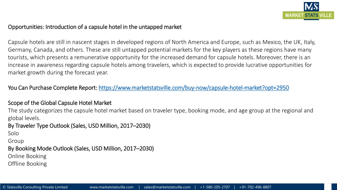The width and height of the screenshot is (337, 190).
Task: Click the 'Group' list entry
Action: click(16, 141)
